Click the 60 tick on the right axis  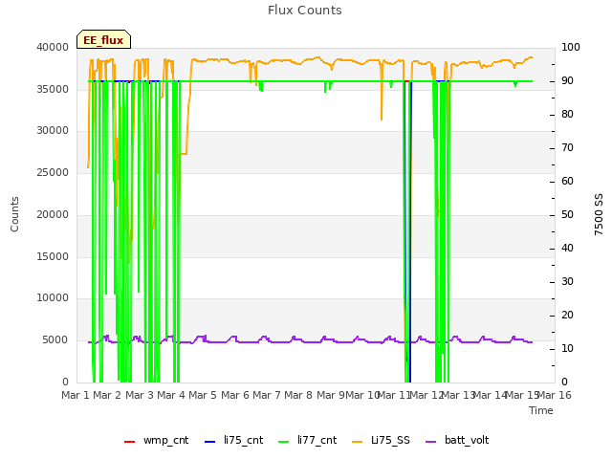[x=567, y=182]
